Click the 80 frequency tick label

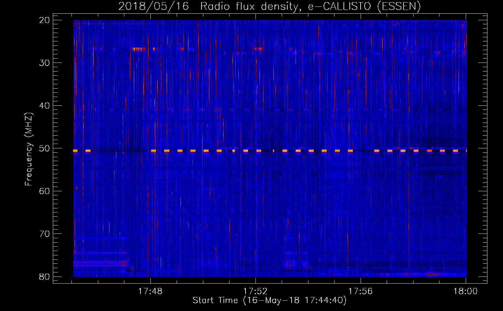point(44,277)
